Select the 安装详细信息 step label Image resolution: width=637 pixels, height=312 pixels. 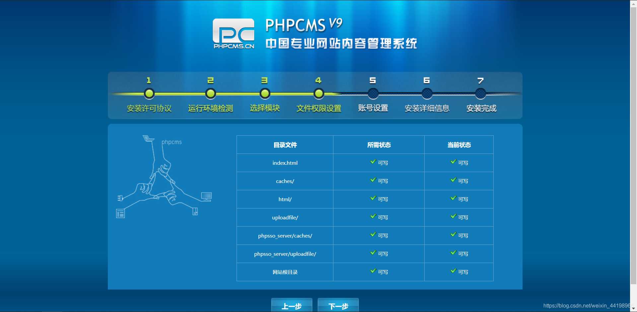point(427,108)
